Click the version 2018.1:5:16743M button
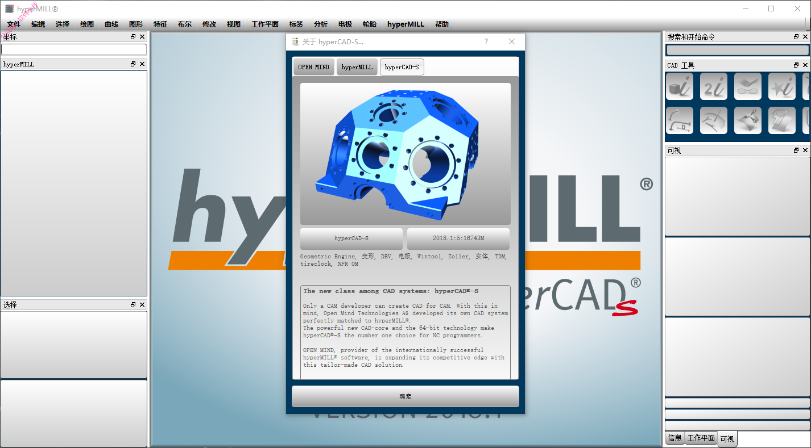This screenshot has height=448, width=811. pos(458,238)
